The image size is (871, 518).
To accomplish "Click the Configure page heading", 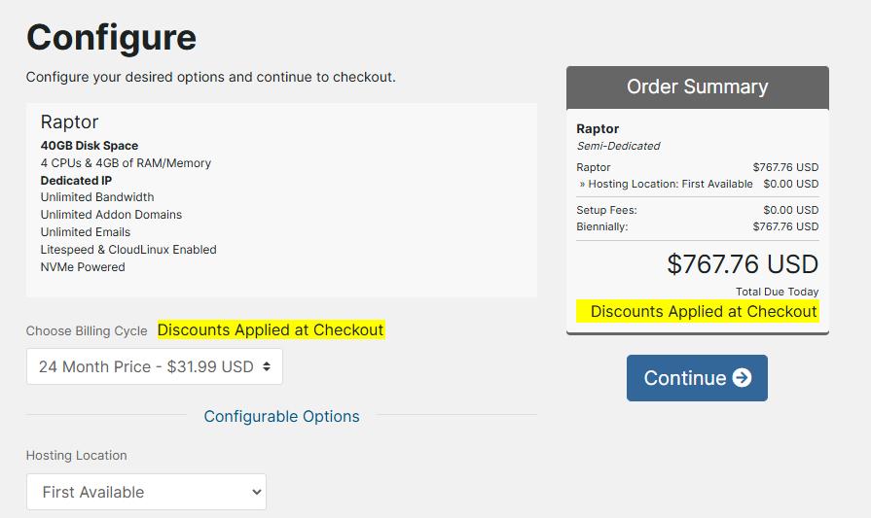I will tap(111, 38).
